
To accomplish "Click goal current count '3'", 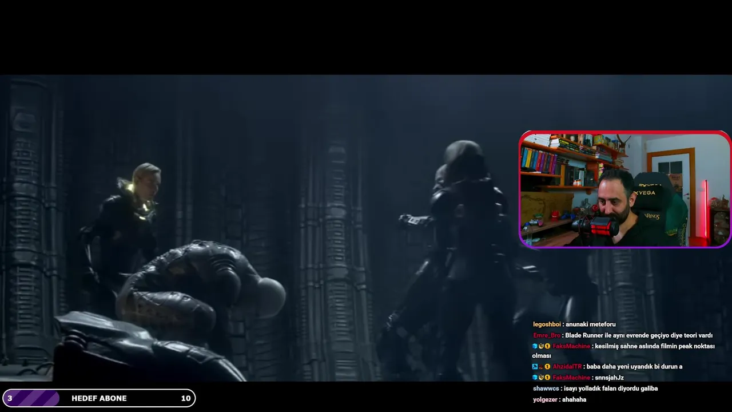I will (x=10, y=398).
